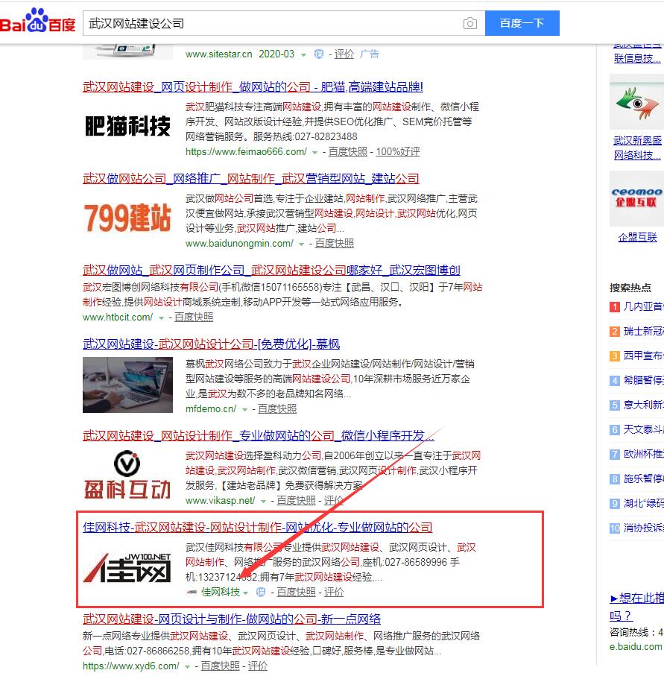This screenshot has width=664, height=679.
Task: Click https://www.feimao666.com/ URL text
Action: 246,151
